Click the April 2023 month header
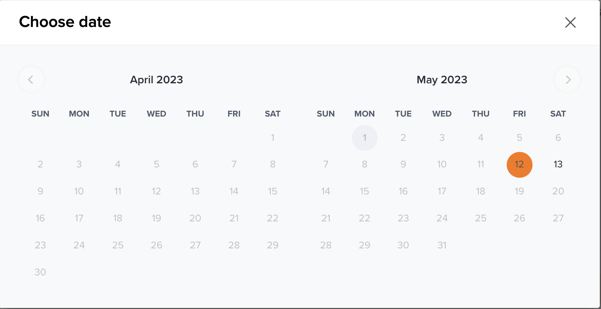Screen dimensions: 601x309 tap(157, 80)
